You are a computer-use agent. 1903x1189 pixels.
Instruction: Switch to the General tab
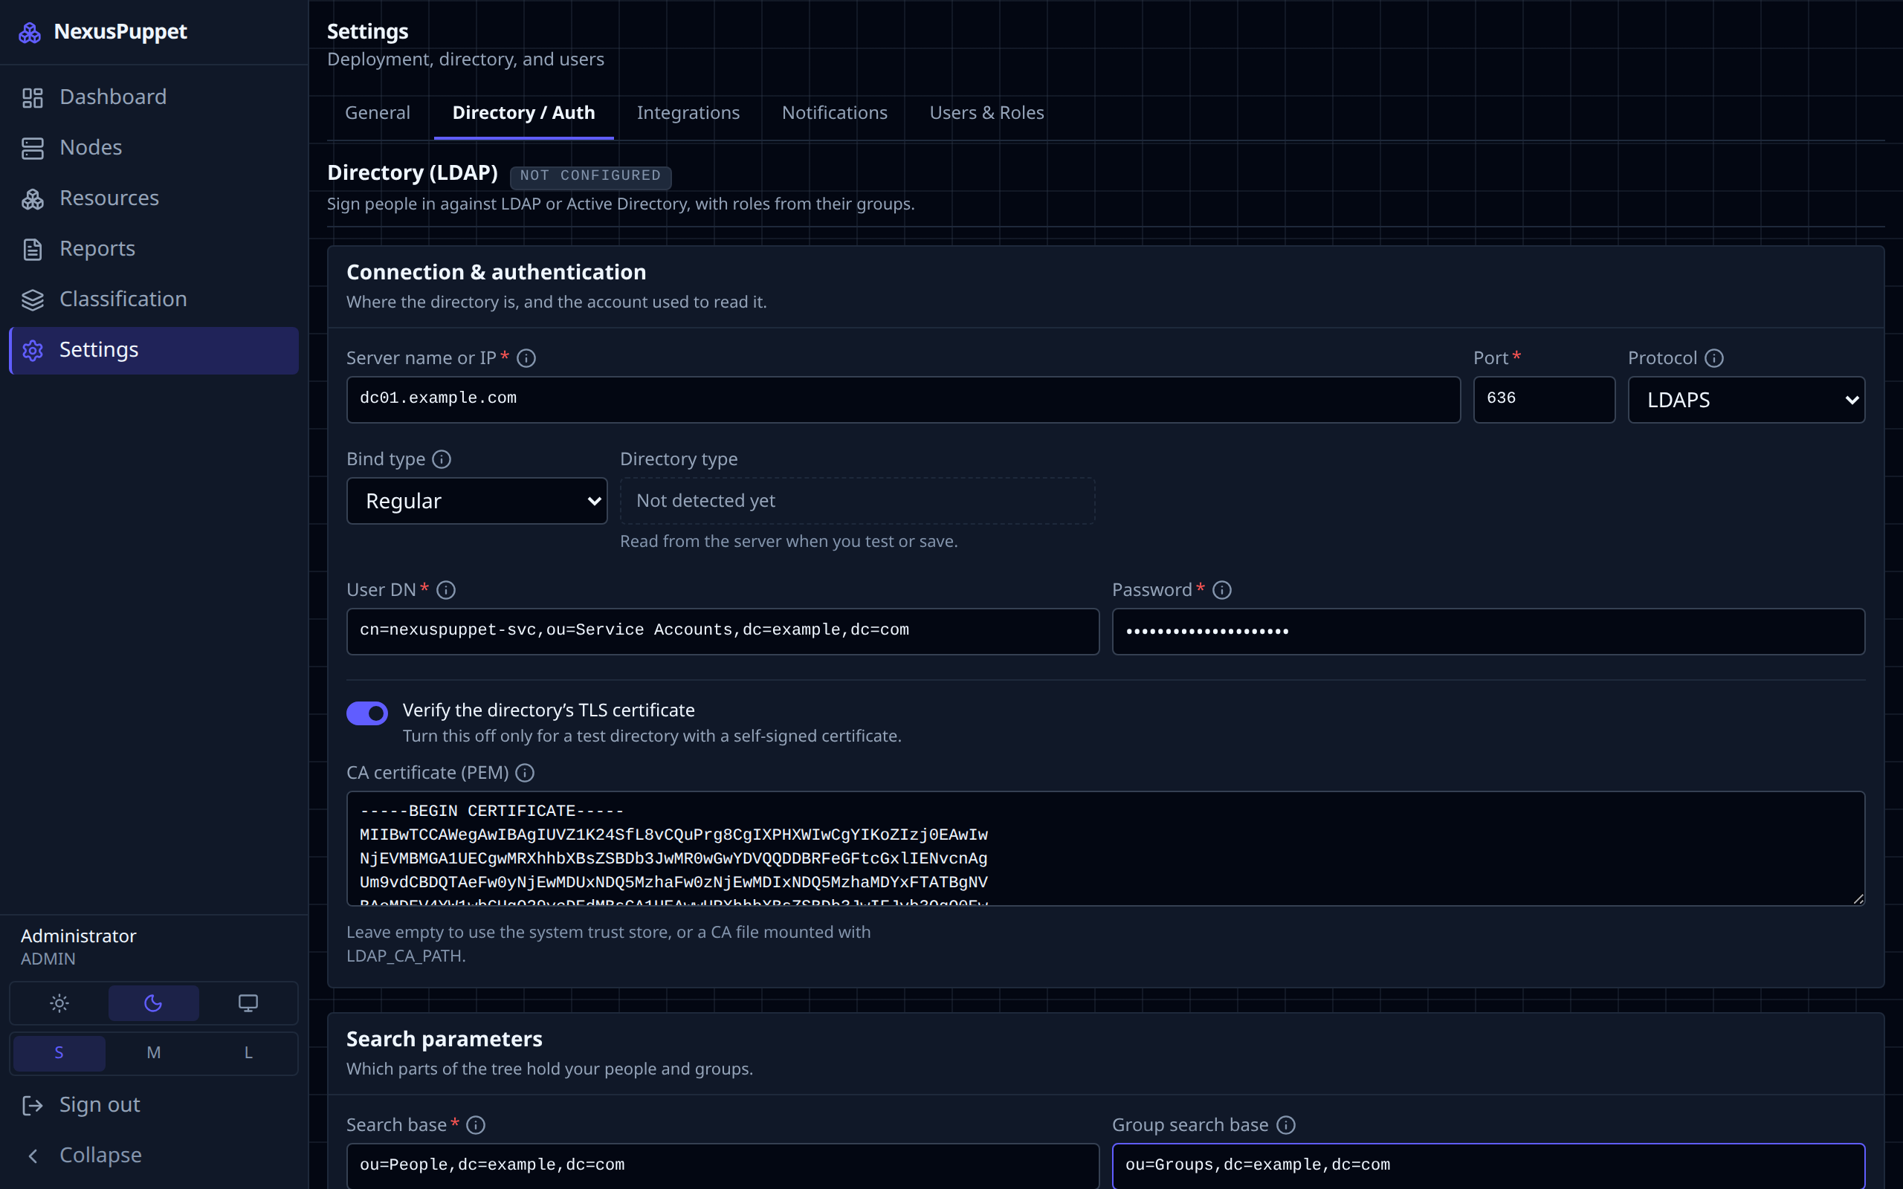coord(378,113)
